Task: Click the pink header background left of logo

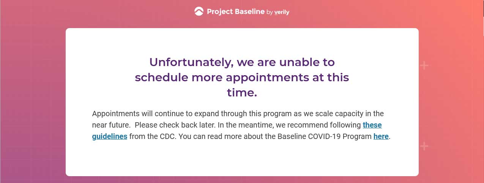Action: 95,12
